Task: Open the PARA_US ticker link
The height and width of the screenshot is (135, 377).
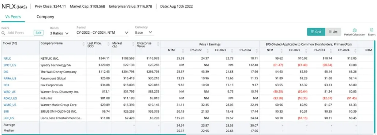Action: 10,78
